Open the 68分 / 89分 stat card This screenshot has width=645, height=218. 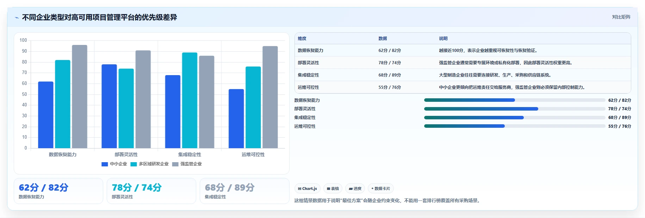click(244, 191)
